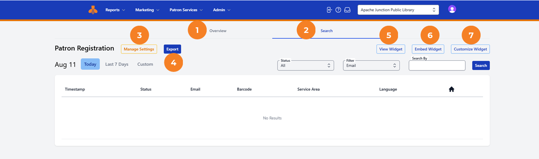The image size is (539, 159).
Task: Click the Export button
Action: click(172, 49)
